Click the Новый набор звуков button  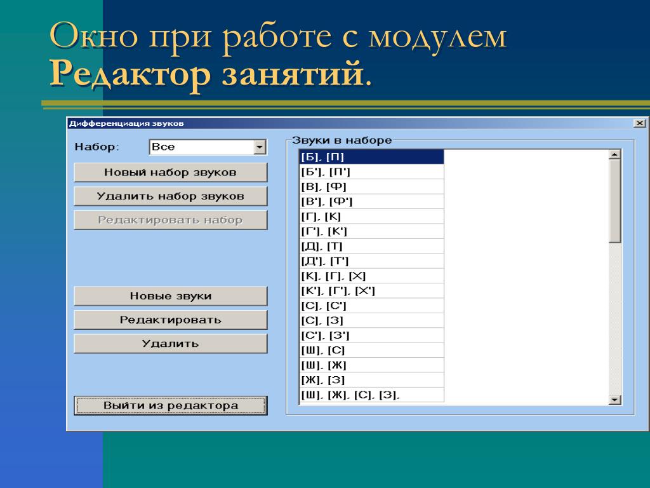[170, 172]
